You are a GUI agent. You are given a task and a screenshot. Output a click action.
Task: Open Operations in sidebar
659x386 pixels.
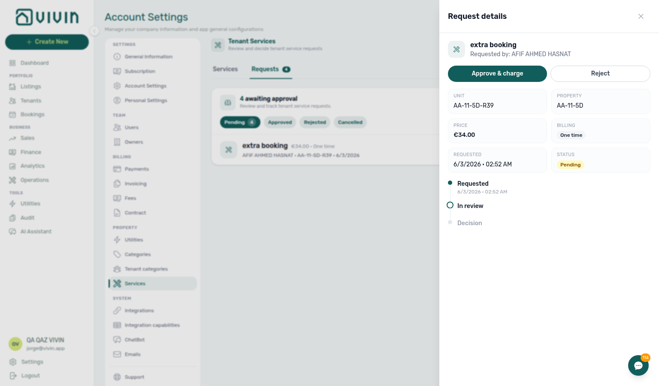29,180
